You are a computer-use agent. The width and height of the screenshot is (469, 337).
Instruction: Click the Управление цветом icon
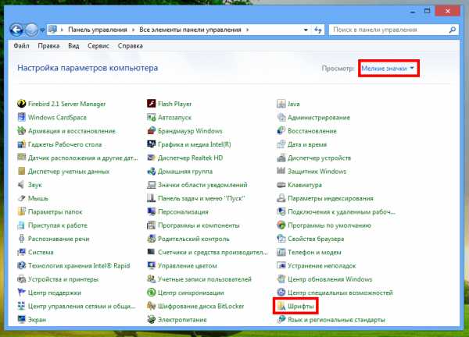coord(152,265)
